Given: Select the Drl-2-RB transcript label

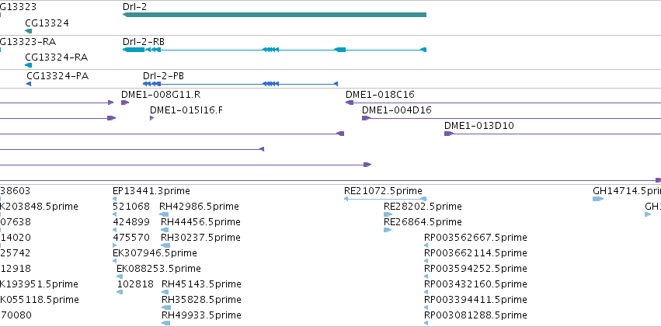Looking at the screenshot, I should click(144, 42).
